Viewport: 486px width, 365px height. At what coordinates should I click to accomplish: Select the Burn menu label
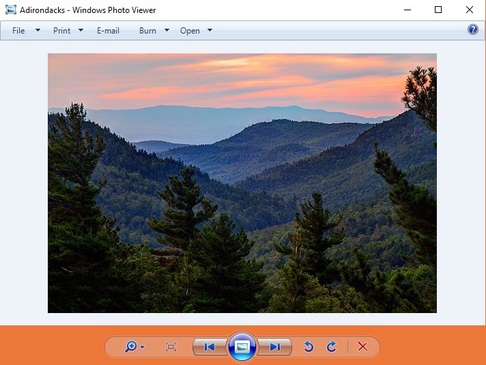point(147,31)
